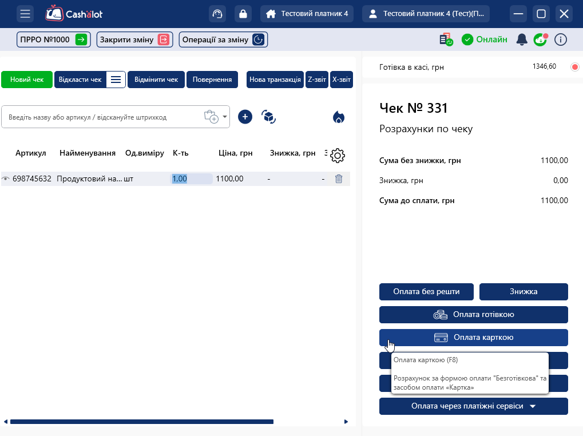Open 'Операції за зміну' section

tap(223, 39)
